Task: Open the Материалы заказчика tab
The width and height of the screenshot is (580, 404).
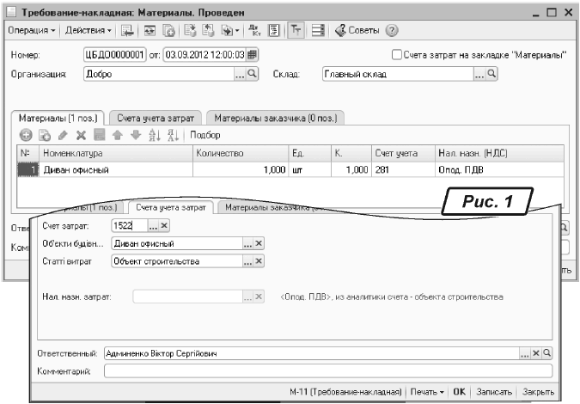Action: (x=275, y=117)
